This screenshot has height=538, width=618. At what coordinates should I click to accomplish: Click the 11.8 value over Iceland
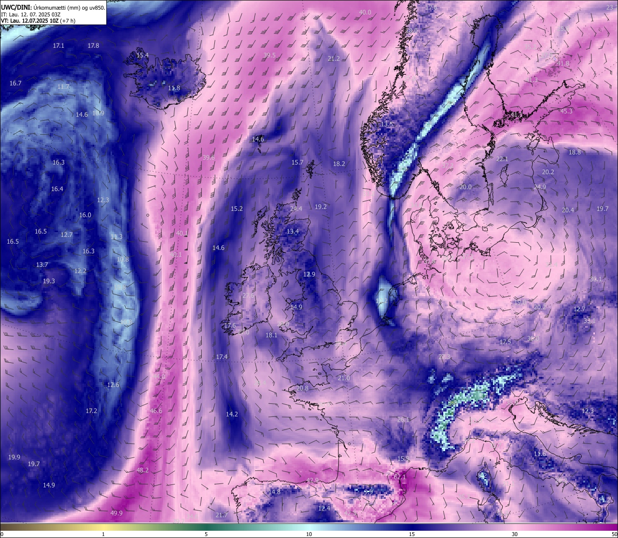(x=174, y=88)
